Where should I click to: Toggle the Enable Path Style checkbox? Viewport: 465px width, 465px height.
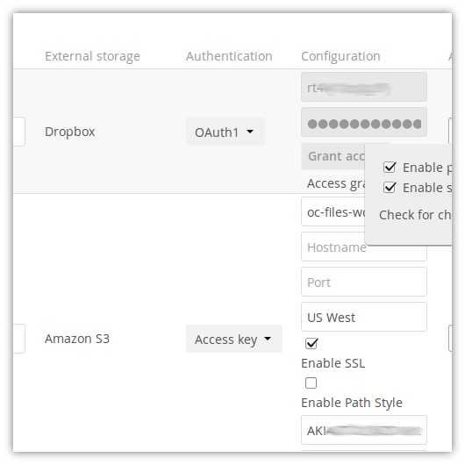click(311, 383)
